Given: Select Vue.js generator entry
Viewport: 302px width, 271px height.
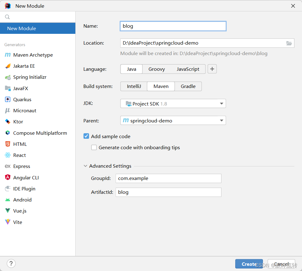Looking at the screenshot, I should click(x=38, y=211).
